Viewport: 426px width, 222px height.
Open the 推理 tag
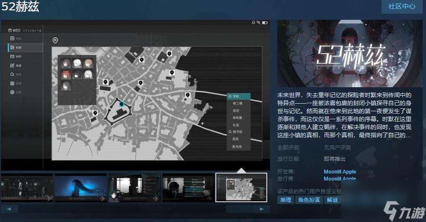[x=286, y=200]
